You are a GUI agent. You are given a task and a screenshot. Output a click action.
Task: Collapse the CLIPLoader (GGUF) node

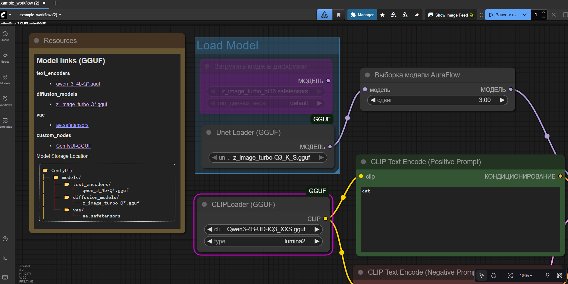tap(204, 204)
